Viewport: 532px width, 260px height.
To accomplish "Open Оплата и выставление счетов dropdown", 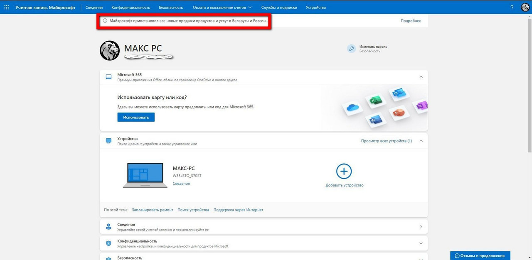I will point(222,7).
